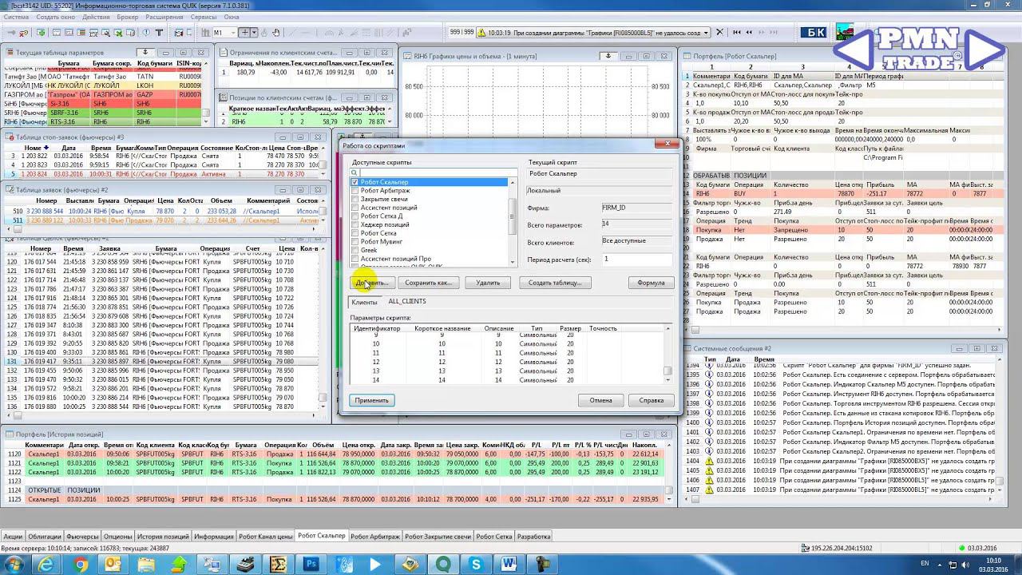Image resolution: width=1022 pixels, height=575 pixels.
Task: Open the Окна menu
Action: coord(232,17)
